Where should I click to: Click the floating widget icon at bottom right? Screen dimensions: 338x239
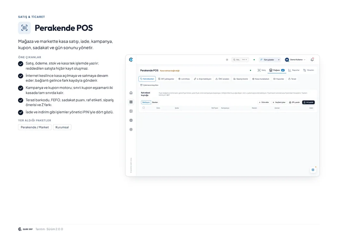(x=313, y=170)
